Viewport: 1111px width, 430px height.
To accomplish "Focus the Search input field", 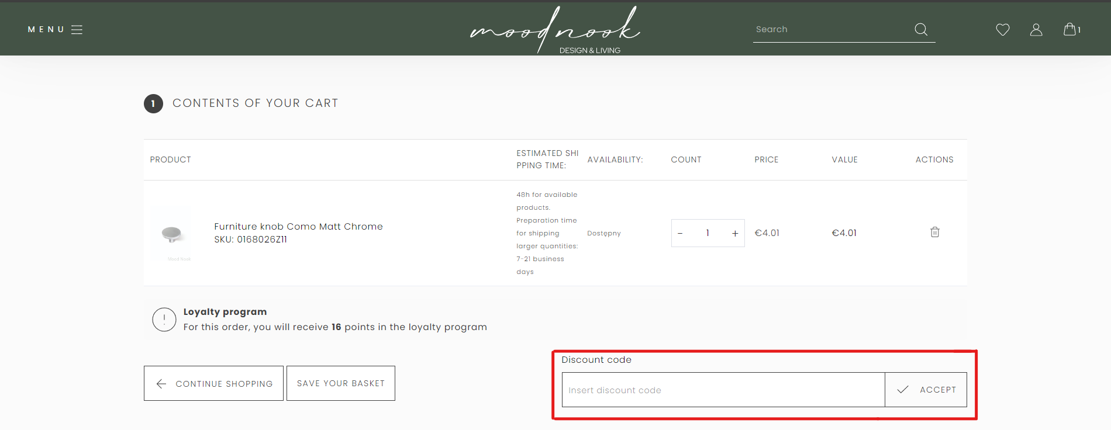I will (830, 30).
